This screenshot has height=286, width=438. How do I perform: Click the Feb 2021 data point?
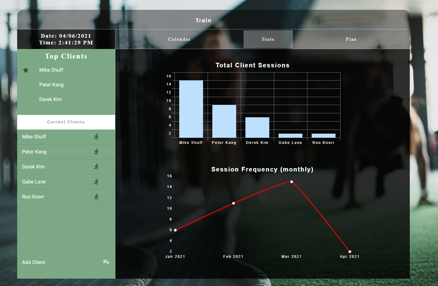[233, 203]
